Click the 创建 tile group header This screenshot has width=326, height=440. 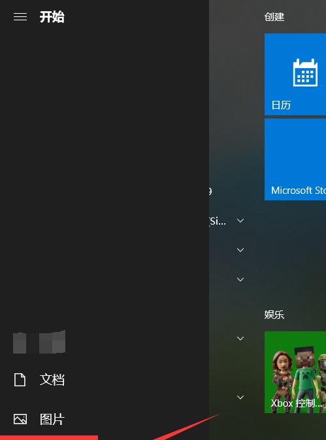(274, 17)
